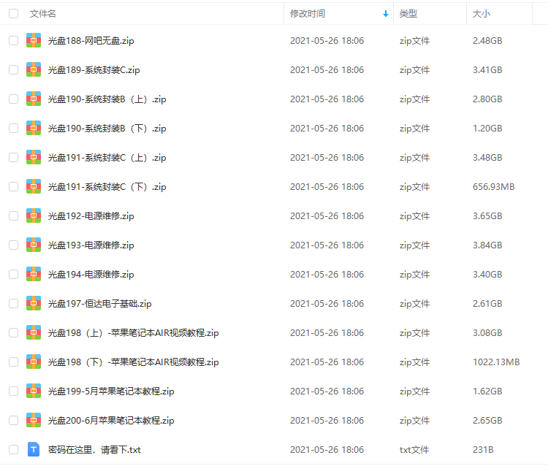Click zip icon for 光盘197-恒达电子基础.zip
This screenshot has height=466, width=548.
pos(34,304)
